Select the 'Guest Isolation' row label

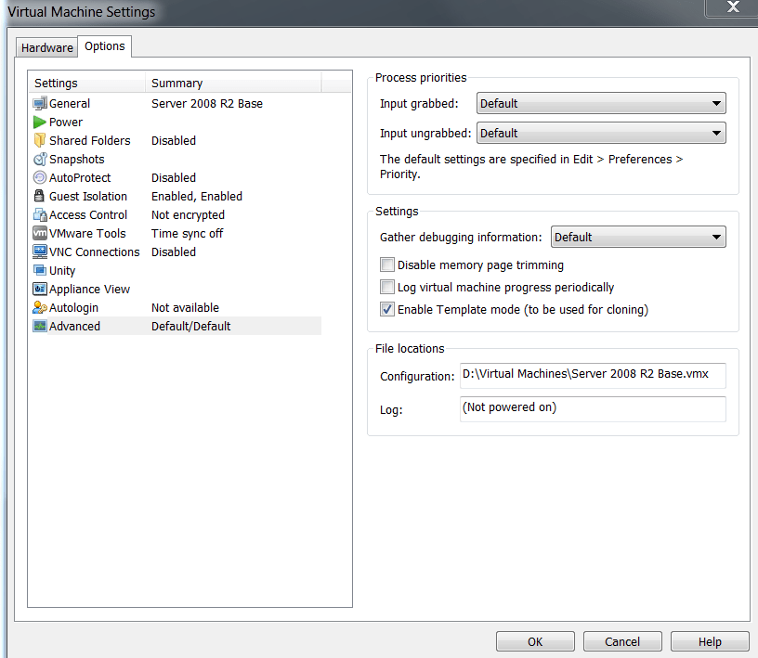tap(88, 196)
